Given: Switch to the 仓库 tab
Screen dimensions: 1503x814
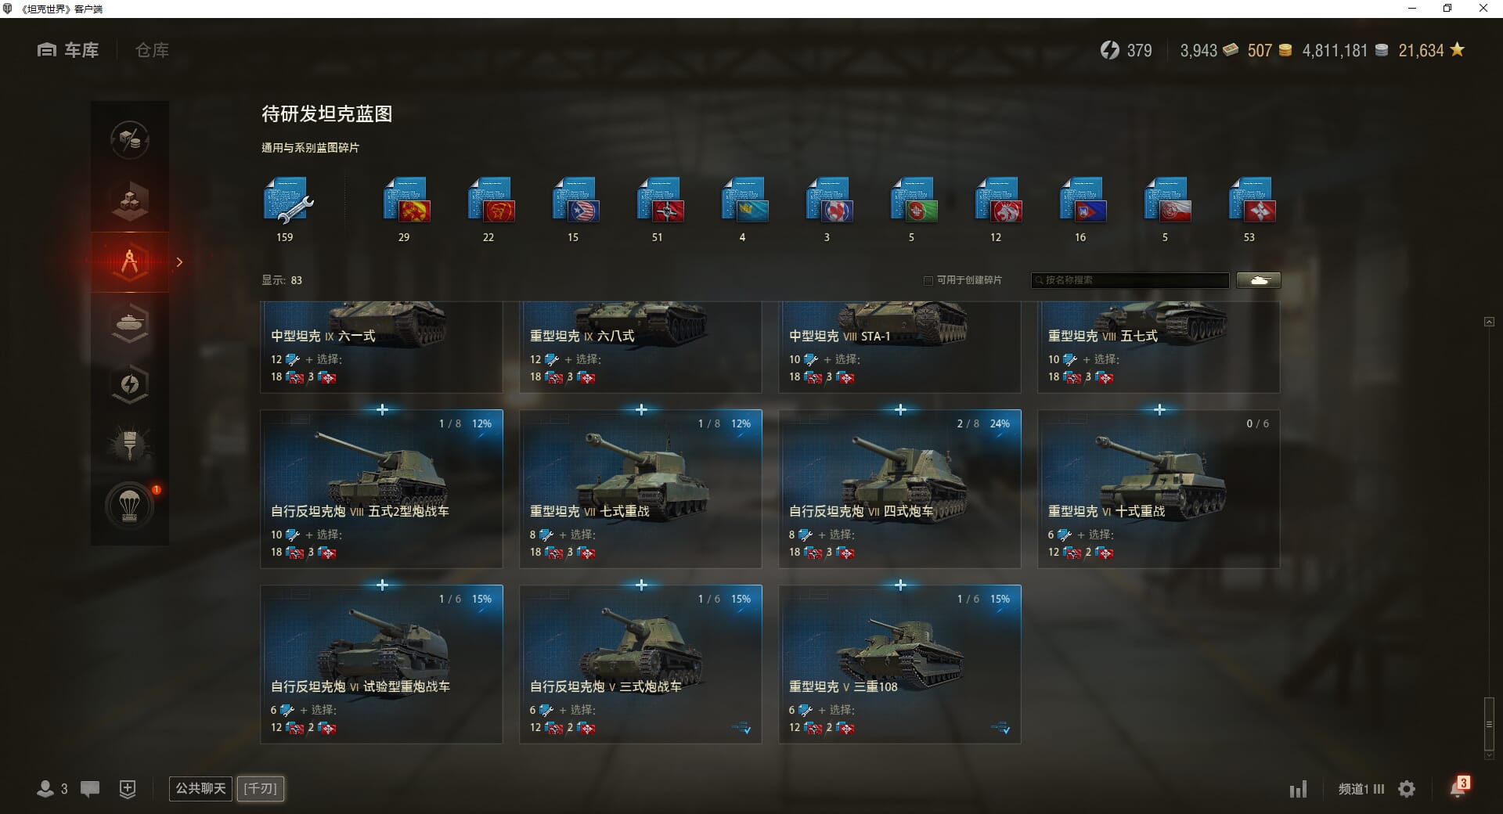Looking at the screenshot, I should [152, 50].
